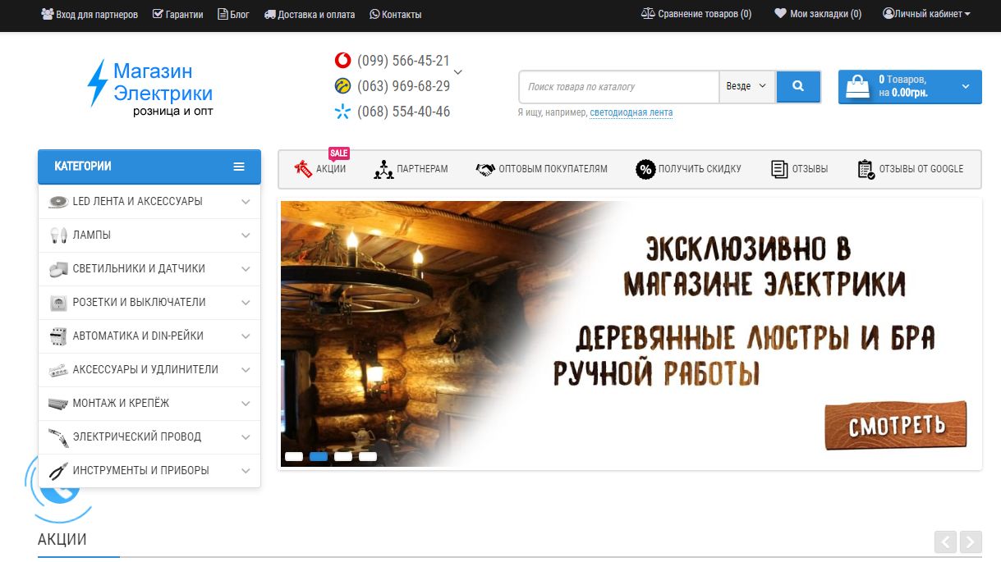Click the magnifying glass search button
The width and height of the screenshot is (1001, 562).
click(x=798, y=86)
